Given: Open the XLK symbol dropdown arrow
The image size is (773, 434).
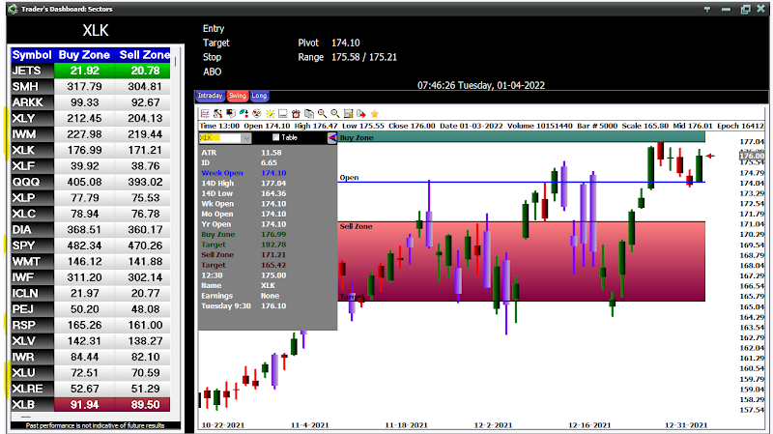Looking at the screenshot, I should click(246, 138).
